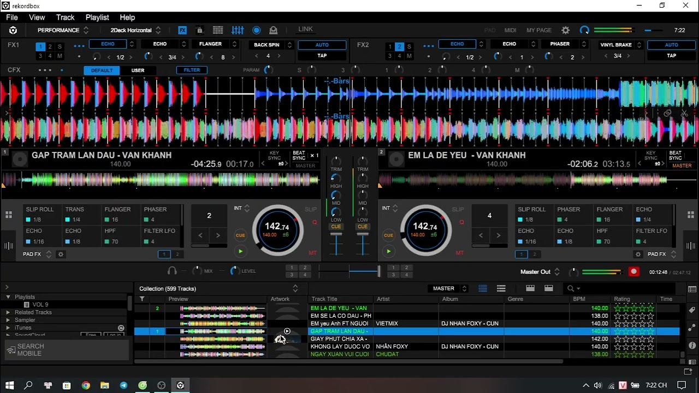
Task: Click the TAP button in FX1
Action: click(322, 56)
